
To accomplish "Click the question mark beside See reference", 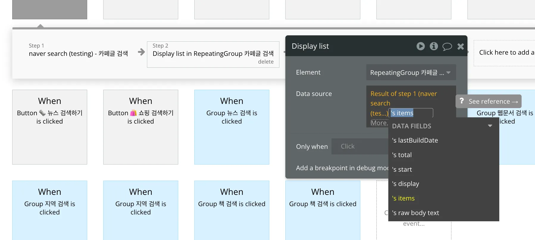I will (462, 101).
